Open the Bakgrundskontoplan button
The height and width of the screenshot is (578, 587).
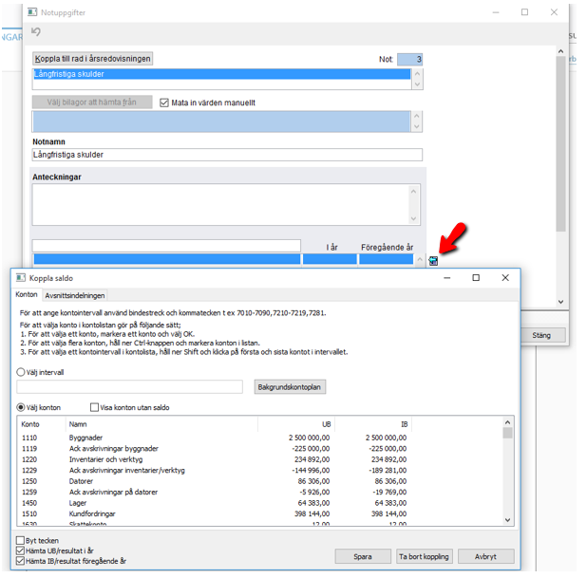coord(290,387)
